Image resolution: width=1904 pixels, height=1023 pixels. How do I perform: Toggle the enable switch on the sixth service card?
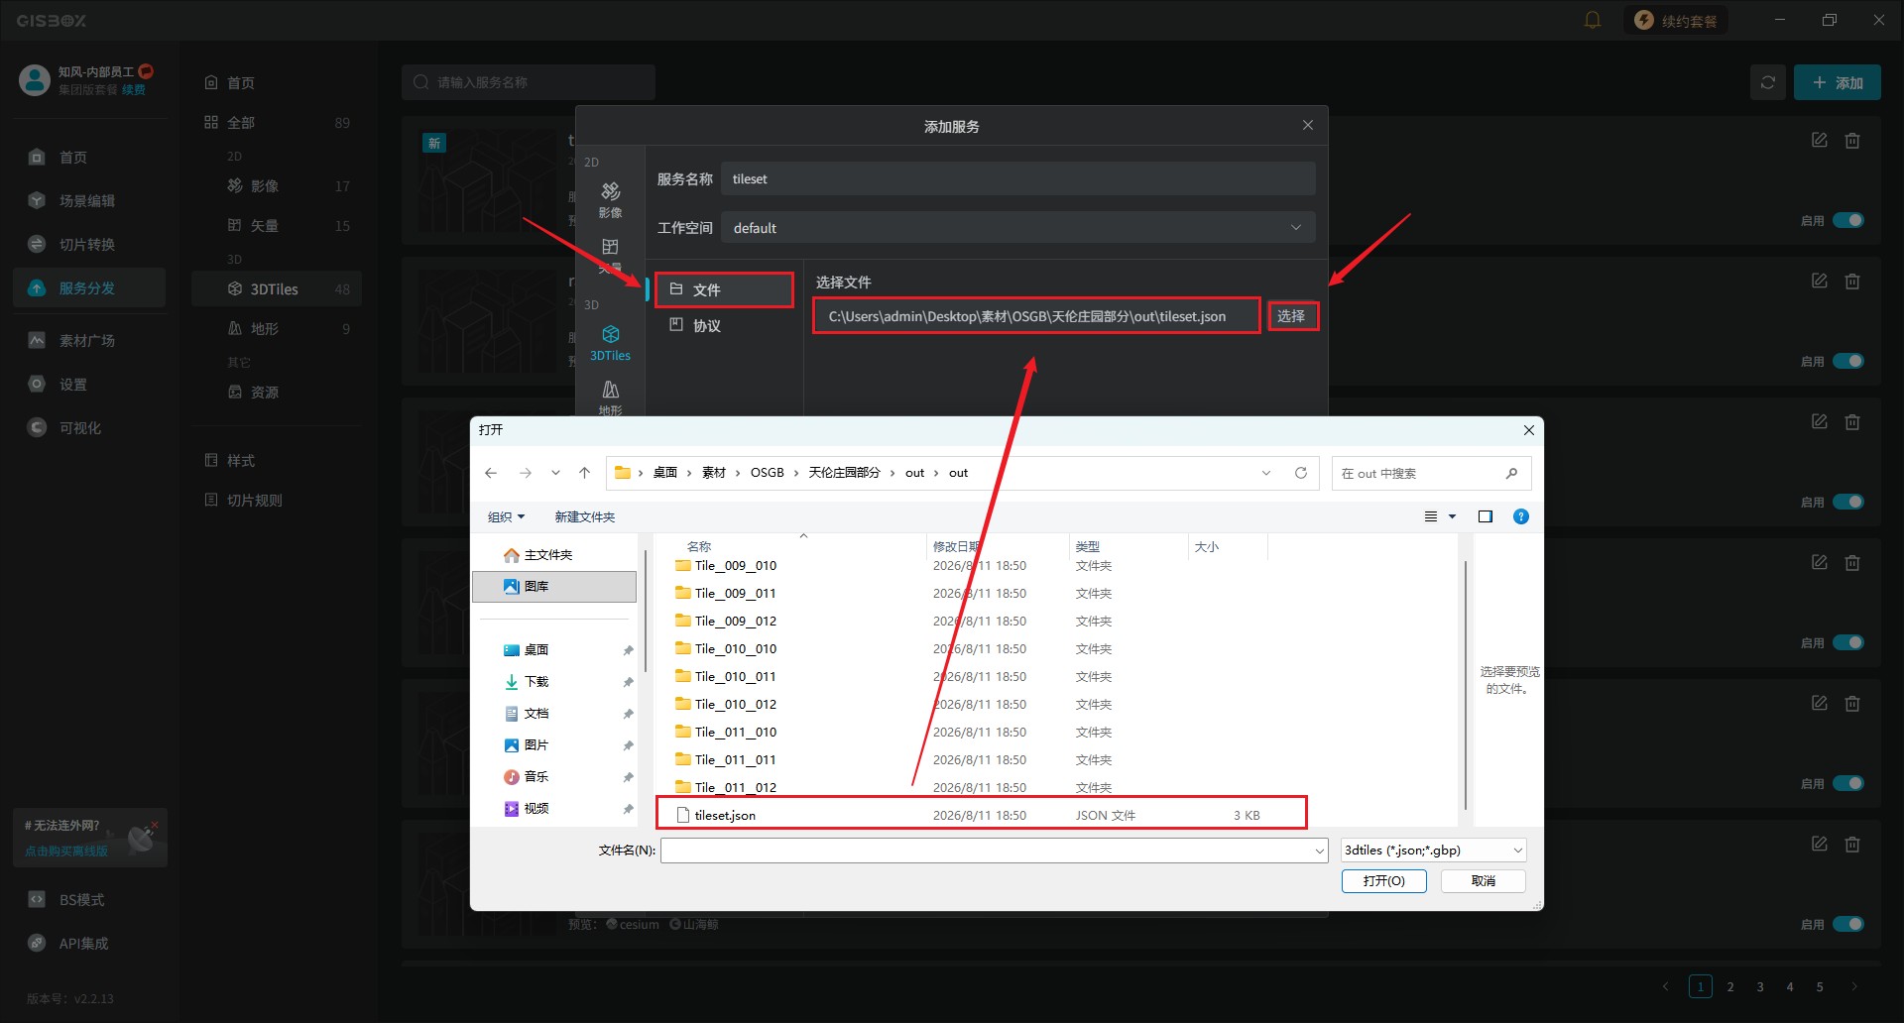pyautogui.click(x=1848, y=924)
